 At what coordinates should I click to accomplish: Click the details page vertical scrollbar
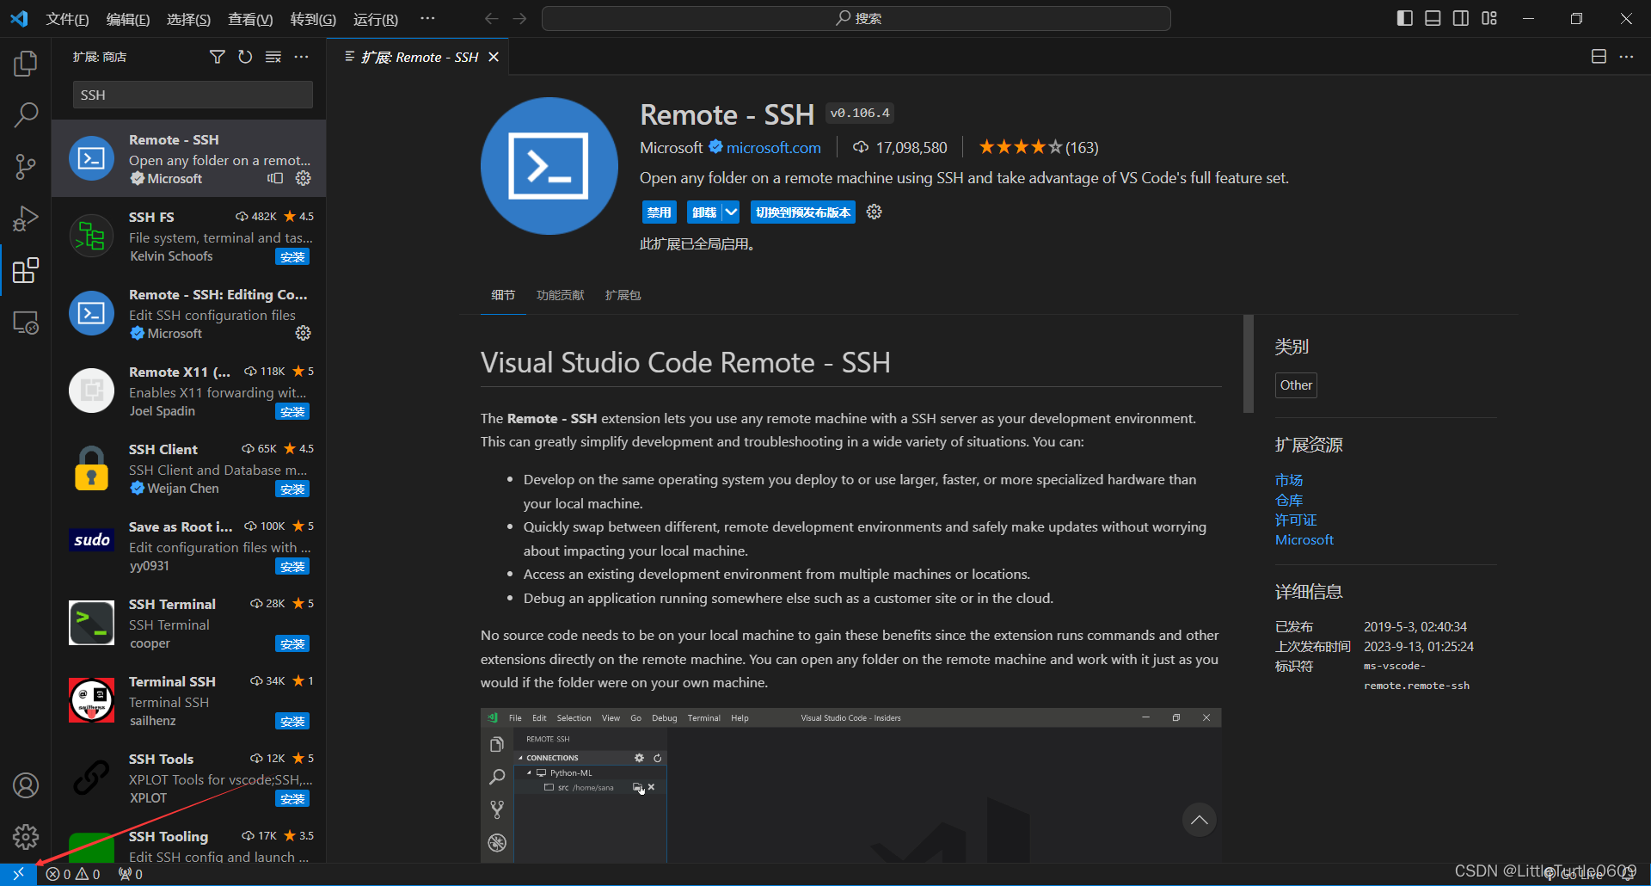[1249, 364]
